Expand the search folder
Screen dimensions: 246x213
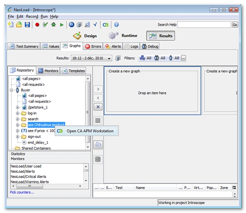[17, 119]
